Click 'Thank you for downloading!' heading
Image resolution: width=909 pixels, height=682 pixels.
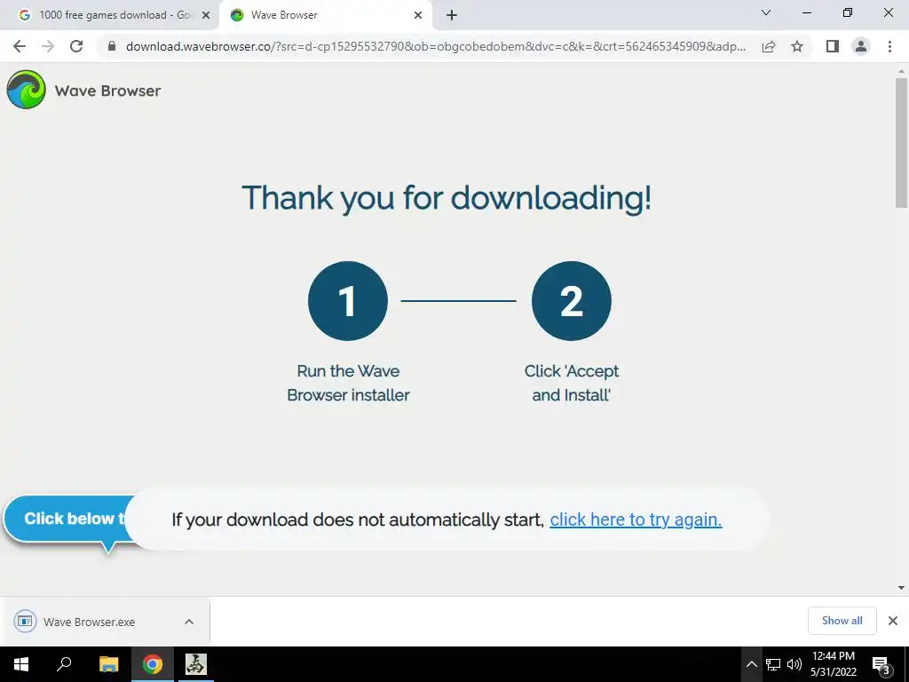[x=447, y=198]
